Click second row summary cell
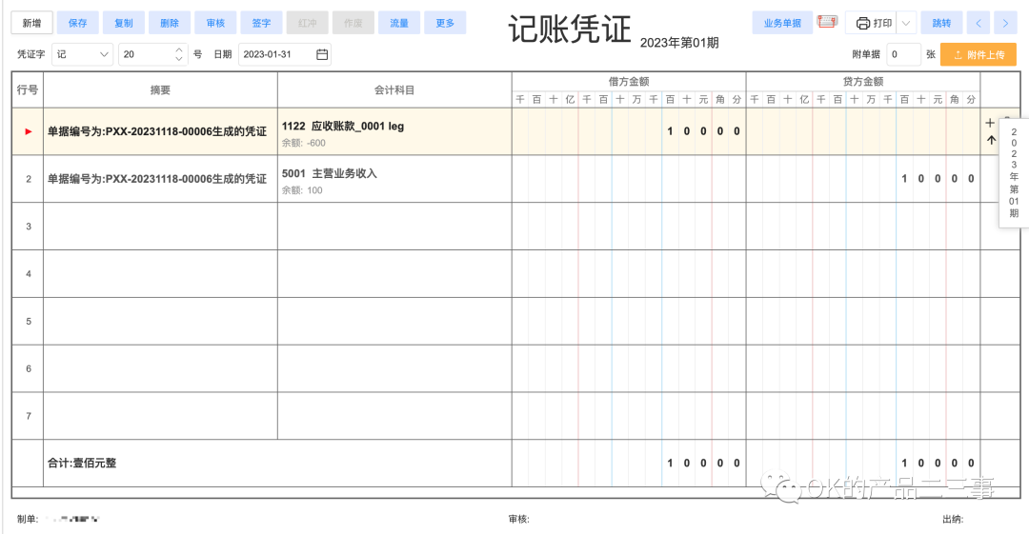The image size is (1029, 534). pos(160,178)
